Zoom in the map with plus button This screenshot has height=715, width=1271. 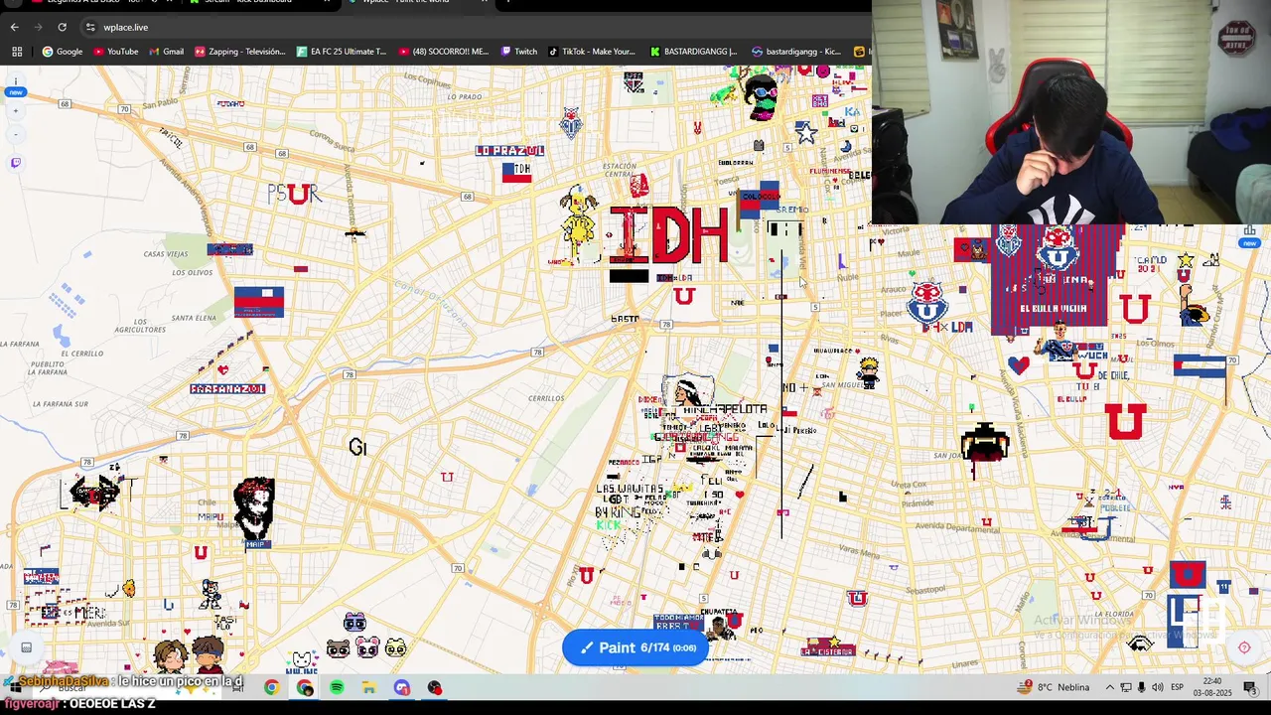[x=15, y=111]
